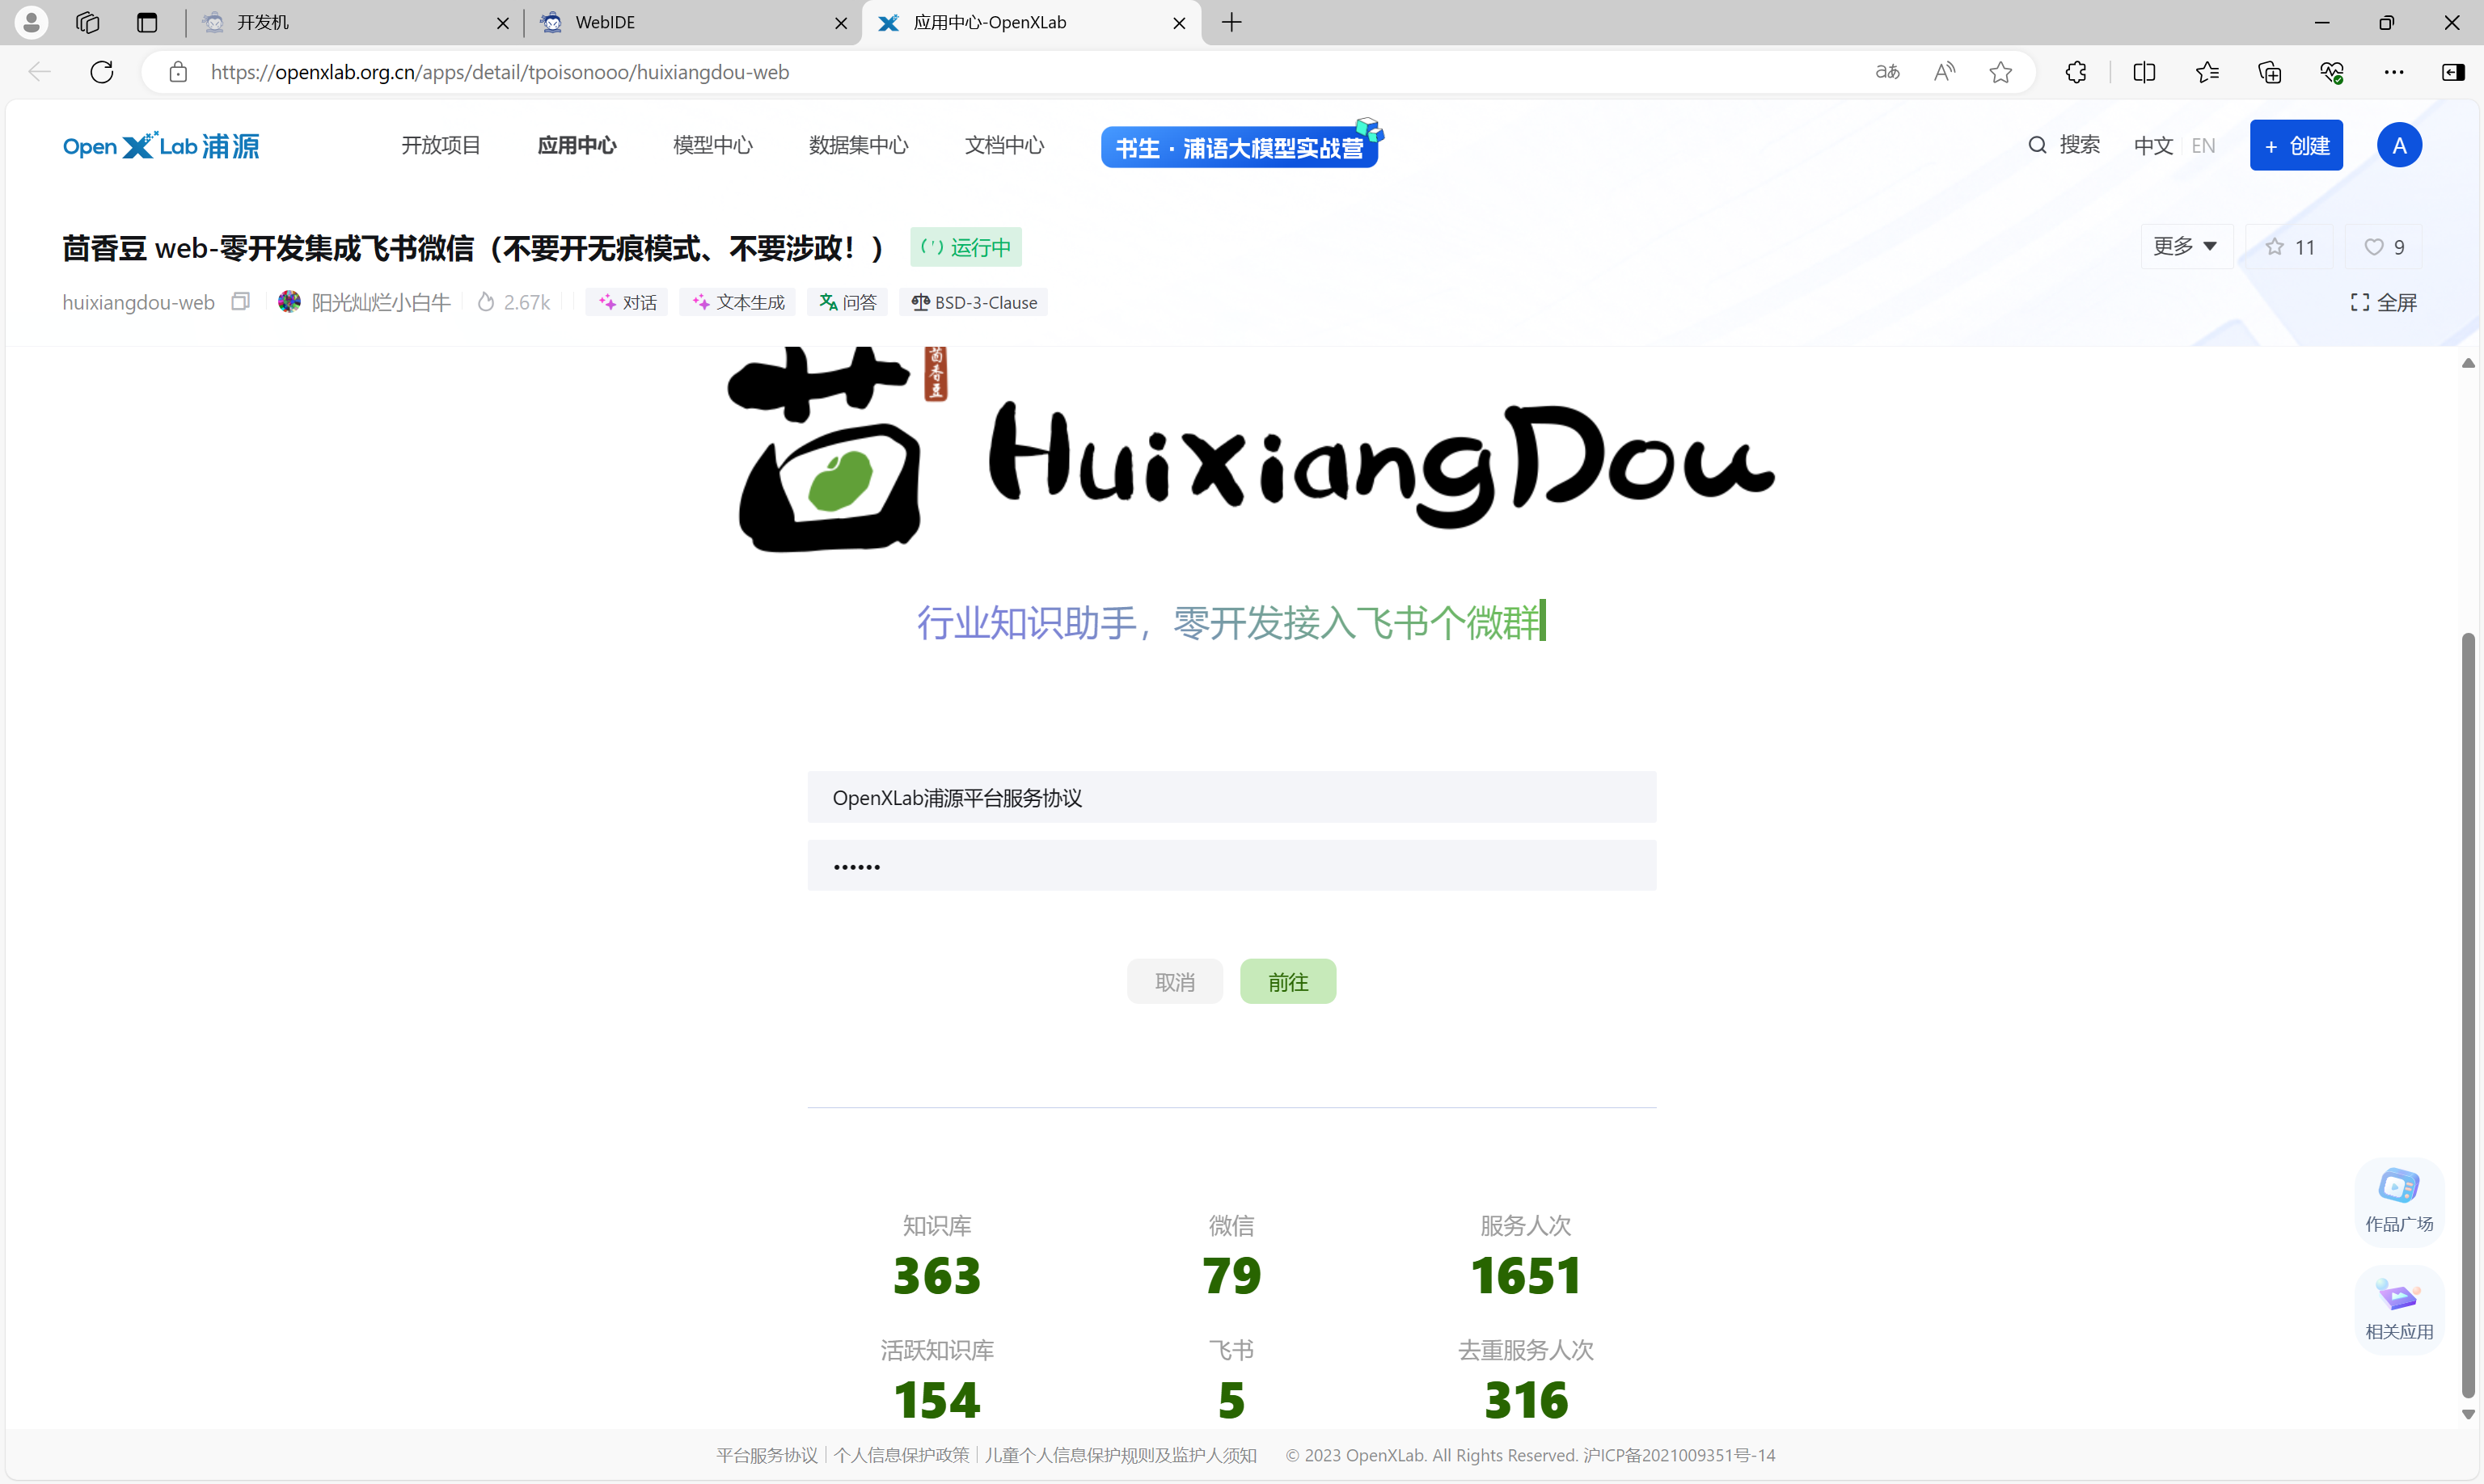Viewport: 2484px width, 1484px height.
Task: Click the translate page icon
Action: pos(1886,72)
